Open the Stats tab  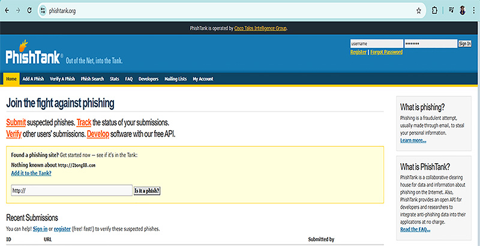coord(115,79)
